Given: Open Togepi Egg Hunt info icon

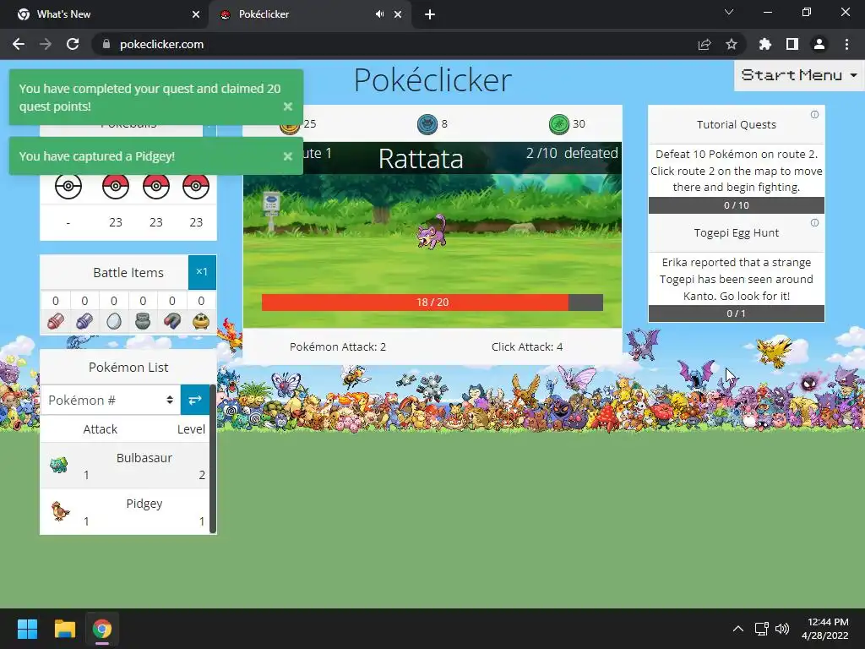Looking at the screenshot, I should pos(814,223).
